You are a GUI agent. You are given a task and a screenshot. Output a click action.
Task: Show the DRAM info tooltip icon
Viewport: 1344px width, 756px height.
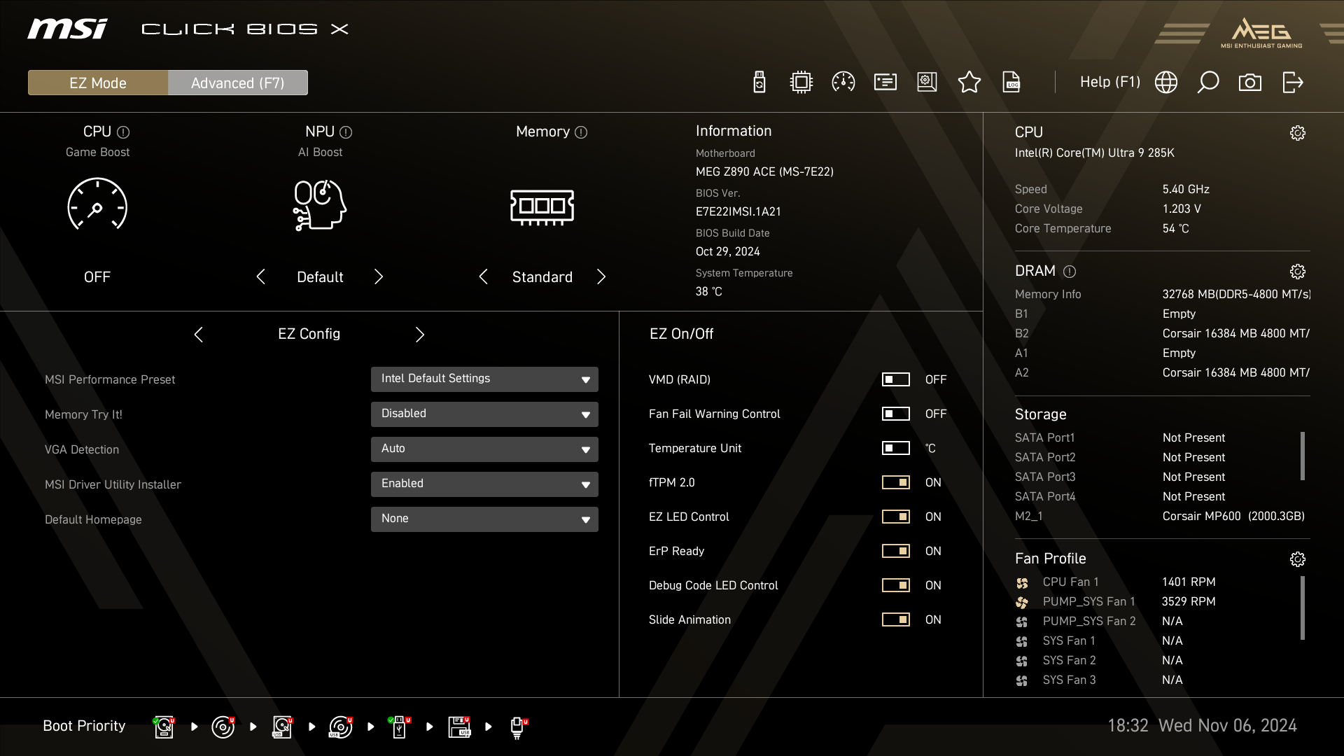point(1070,272)
